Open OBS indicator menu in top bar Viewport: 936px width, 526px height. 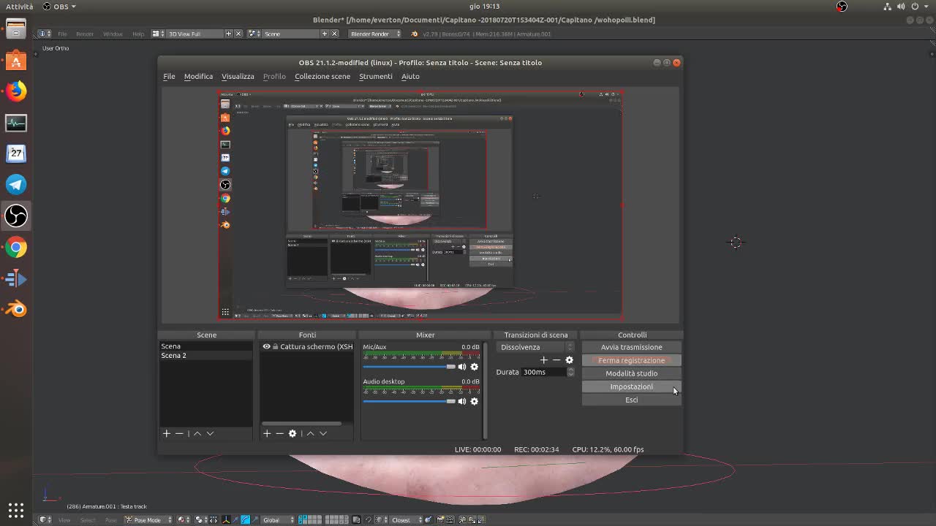(59, 6)
